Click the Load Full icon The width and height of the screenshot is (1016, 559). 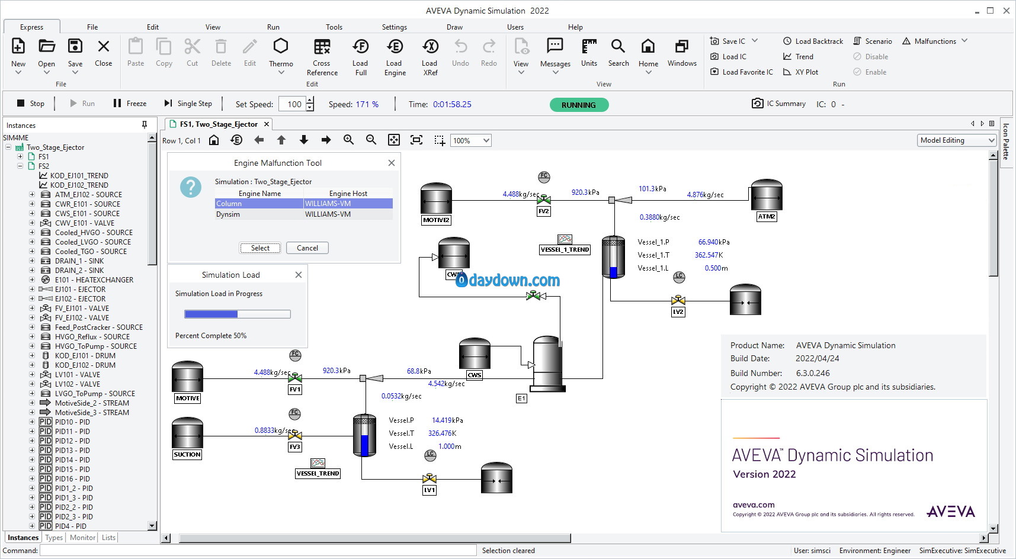pyautogui.click(x=361, y=46)
